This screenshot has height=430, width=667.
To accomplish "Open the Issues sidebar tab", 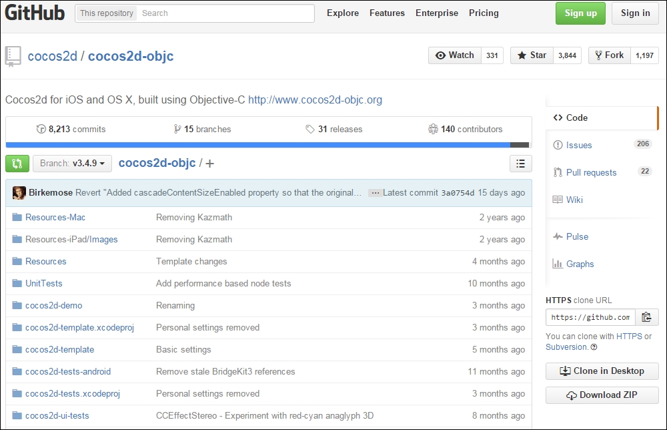I will point(578,145).
